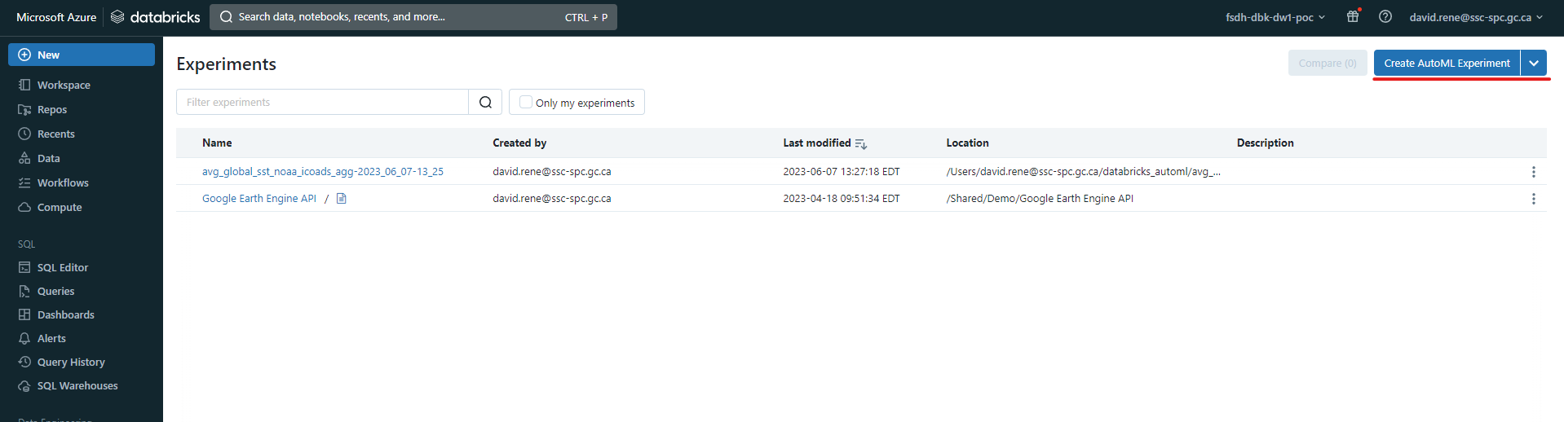The height and width of the screenshot is (422, 1564).
Task: Open kebab menu for avg_global_sst experiment row
Action: click(x=1533, y=172)
